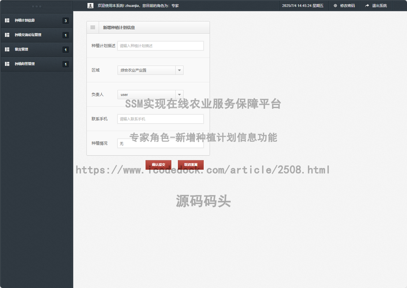This screenshot has width=407, height=288.
Task: Click the 负责人 label
Action: tap(98, 95)
